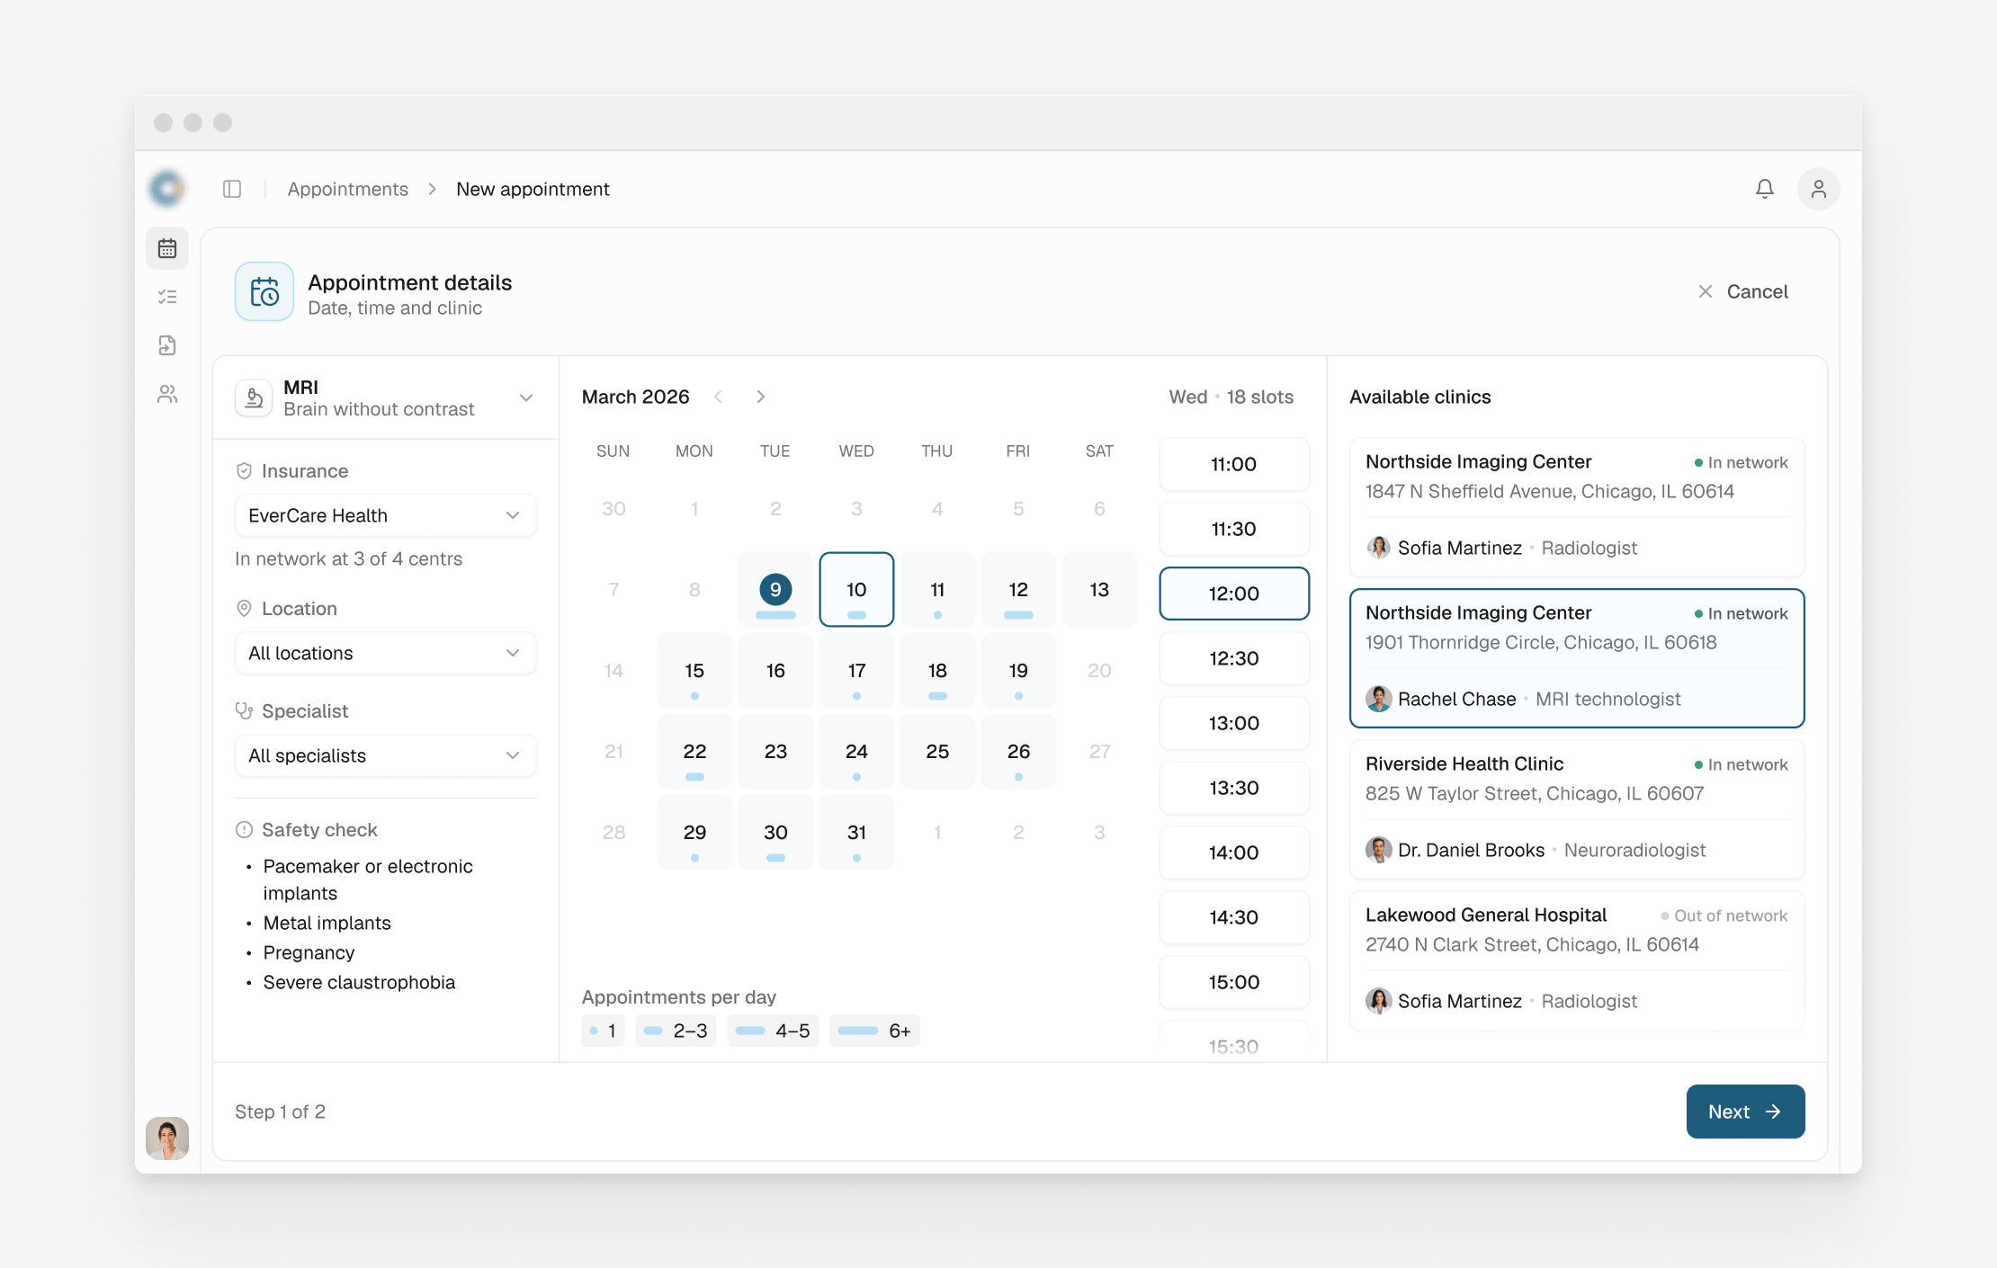Screen dimensions: 1997x1268
Task: Click the Specialist stethoscope icon
Action: coord(244,711)
